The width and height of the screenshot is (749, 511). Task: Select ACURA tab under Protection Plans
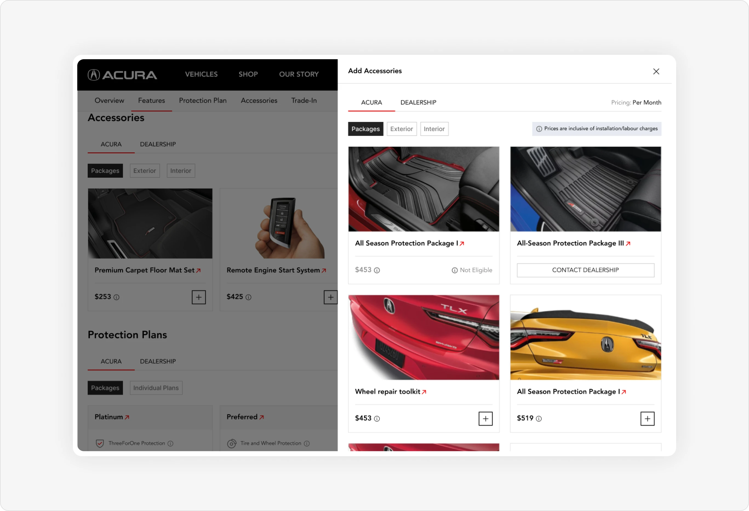point(111,361)
